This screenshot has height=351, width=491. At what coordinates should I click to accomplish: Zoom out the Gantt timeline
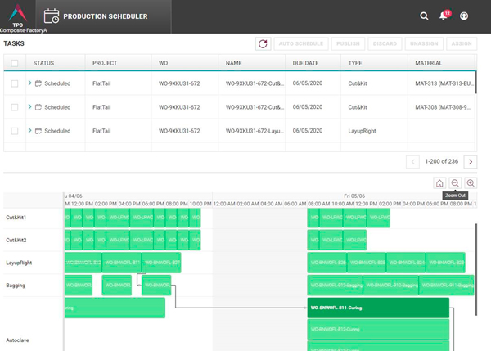point(455,183)
